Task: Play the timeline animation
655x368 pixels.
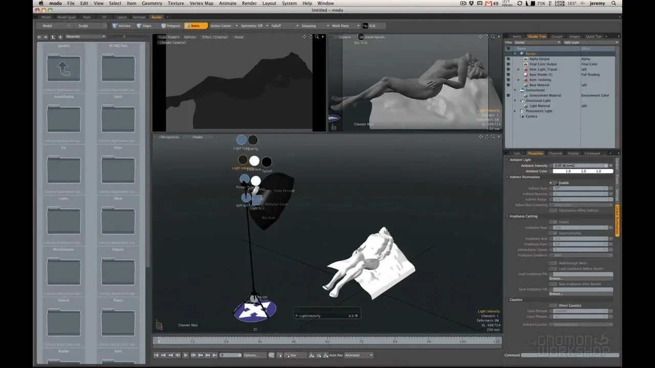Action: coord(186,355)
